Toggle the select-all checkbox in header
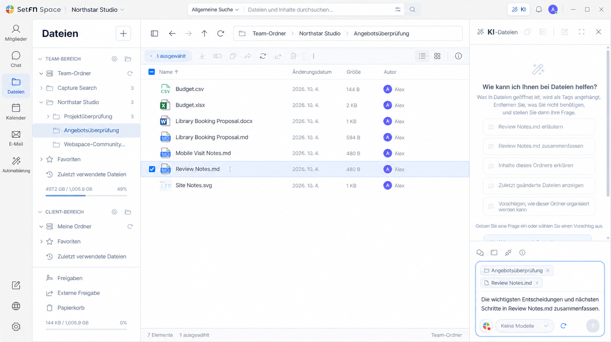Image resolution: width=611 pixels, height=342 pixels. [x=152, y=72]
